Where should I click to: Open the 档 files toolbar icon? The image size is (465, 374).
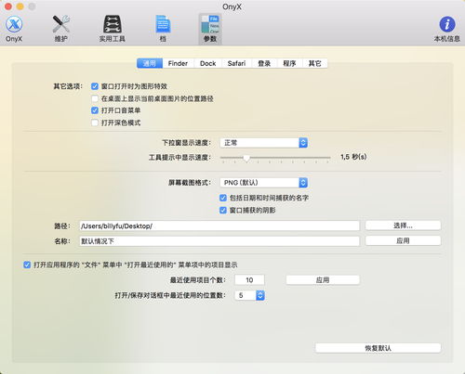[163, 29]
